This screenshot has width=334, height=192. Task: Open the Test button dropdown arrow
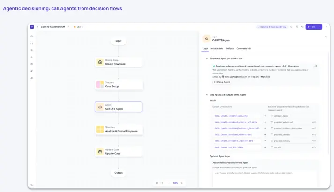pos(319,27)
